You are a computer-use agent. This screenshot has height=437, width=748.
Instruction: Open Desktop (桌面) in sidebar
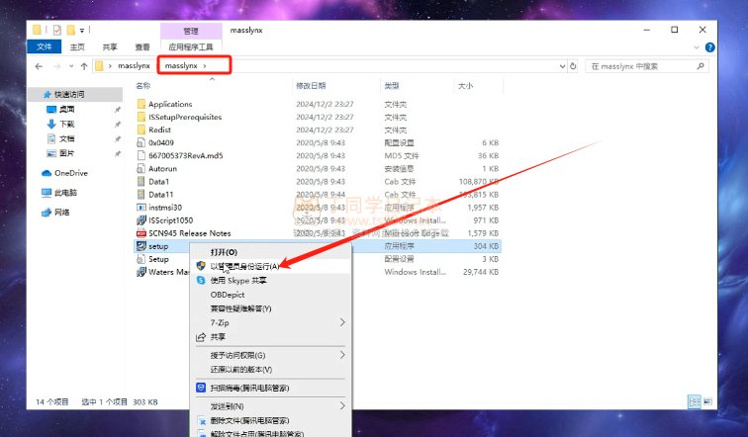[67, 109]
